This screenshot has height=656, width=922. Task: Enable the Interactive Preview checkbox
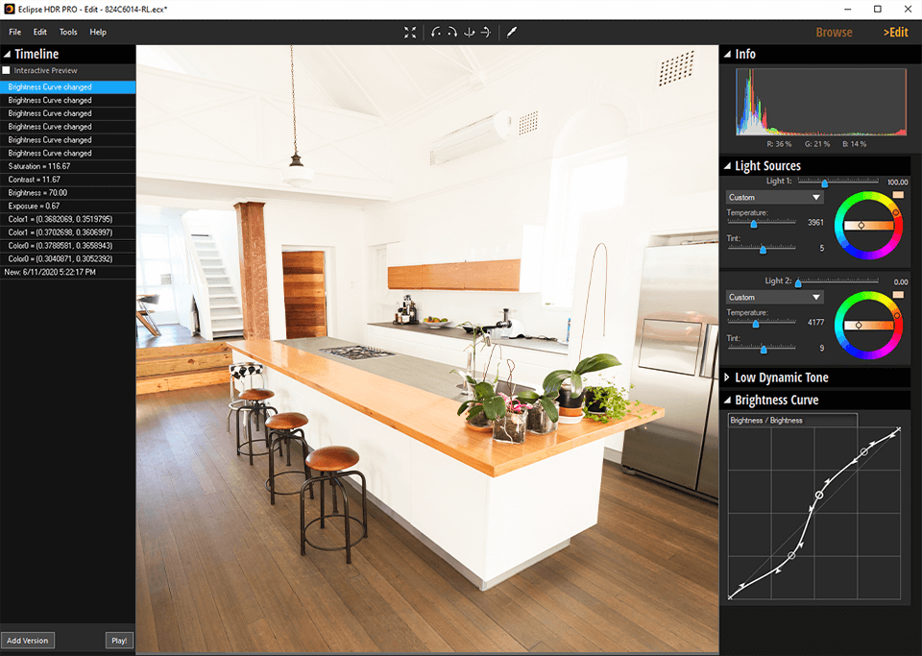pos(7,71)
